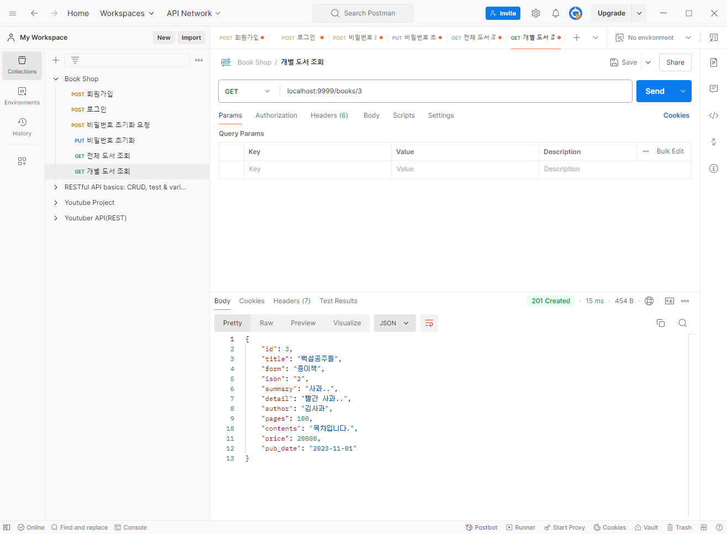Open the notifications bell

coord(556,13)
